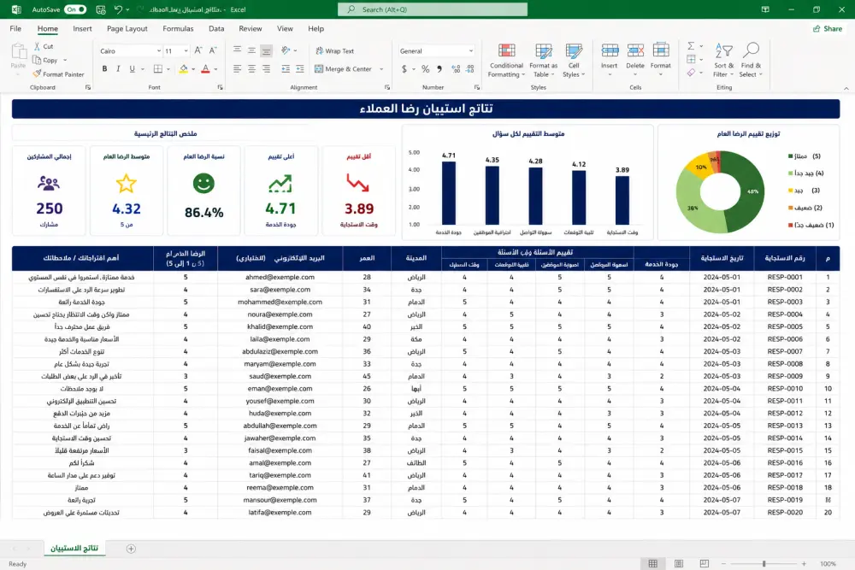The width and height of the screenshot is (855, 570).
Task: Click the Cut scissors icon
Action: coord(37,46)
